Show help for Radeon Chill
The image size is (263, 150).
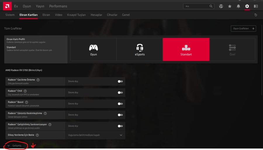click(x=25, y=91)
